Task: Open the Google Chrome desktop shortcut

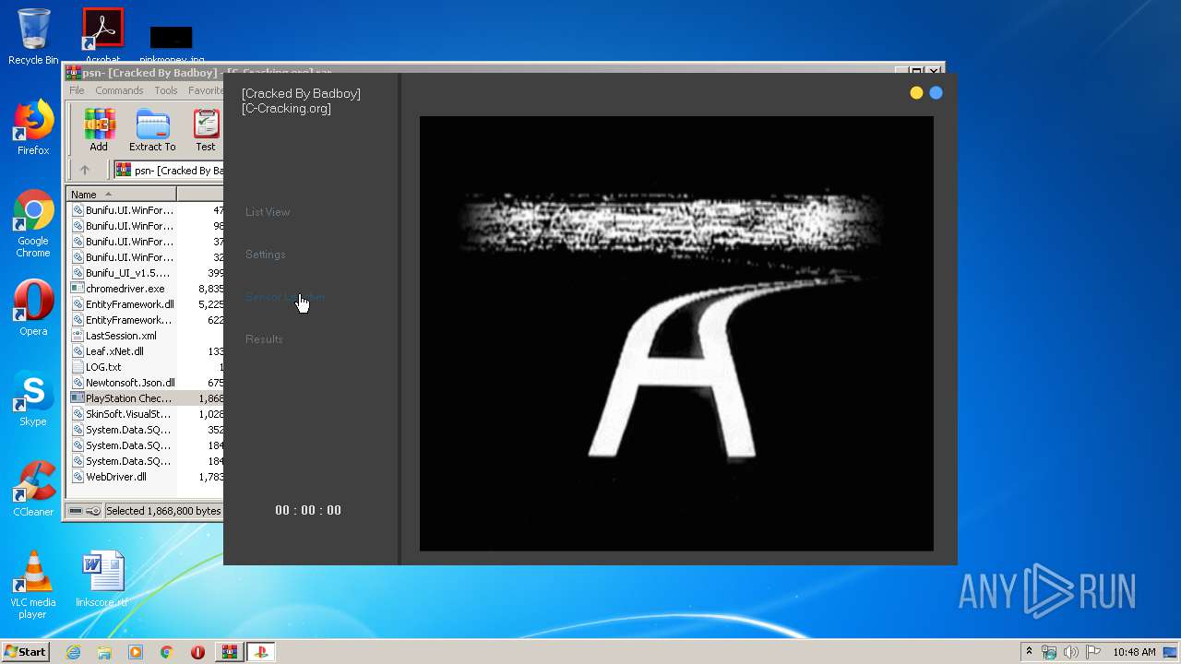Action: coord(33,224)
